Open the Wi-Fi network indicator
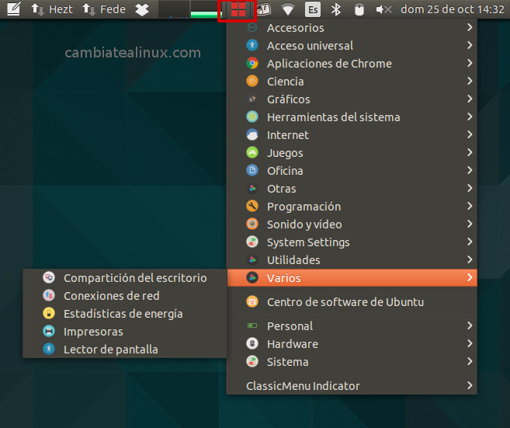Screen dimensions: 510x428 [x=287, y=10]
